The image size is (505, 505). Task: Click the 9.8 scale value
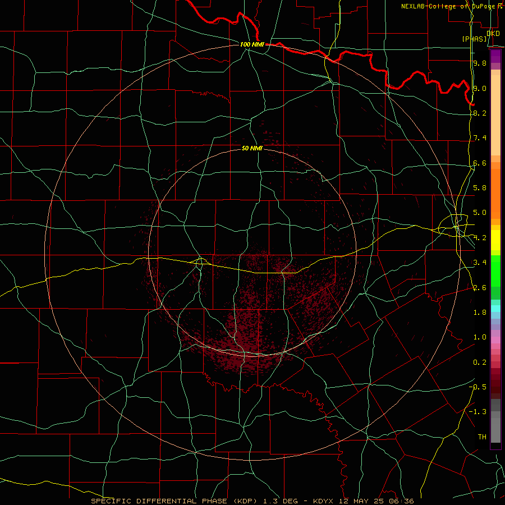point(480,63)
